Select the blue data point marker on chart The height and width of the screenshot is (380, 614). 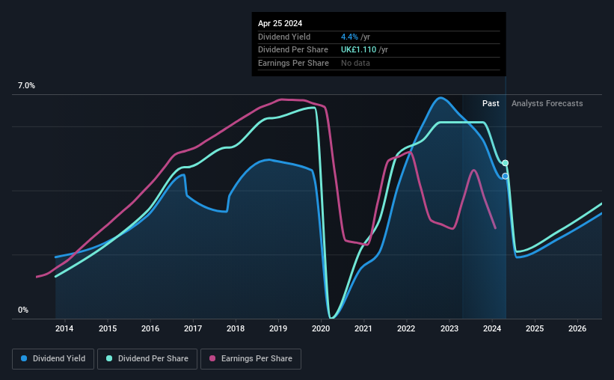(x=505, y=177)
